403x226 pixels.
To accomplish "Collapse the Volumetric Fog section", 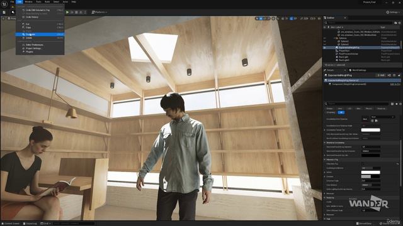I will (325, 159).
